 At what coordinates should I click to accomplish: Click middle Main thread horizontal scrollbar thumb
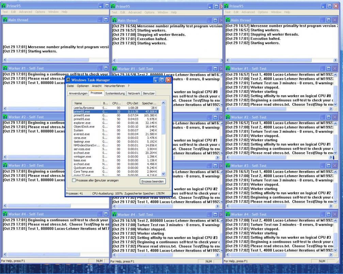[157, 60]
